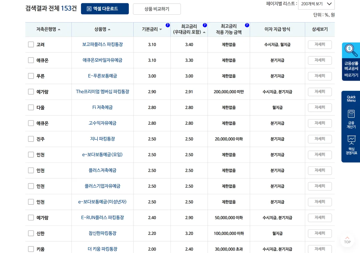Click 자세히 for Fi 저축예금 row

click(x=320, y=108)
